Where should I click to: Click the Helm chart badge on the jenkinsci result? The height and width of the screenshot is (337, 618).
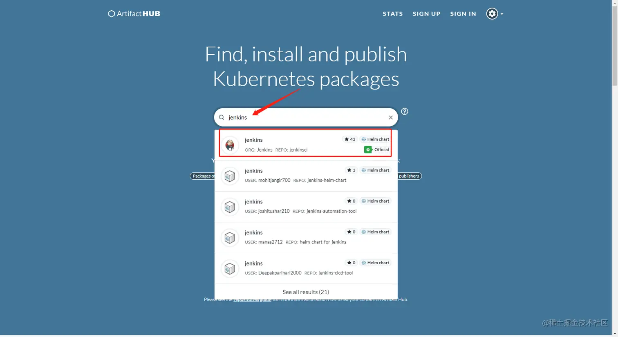(375, 139)
